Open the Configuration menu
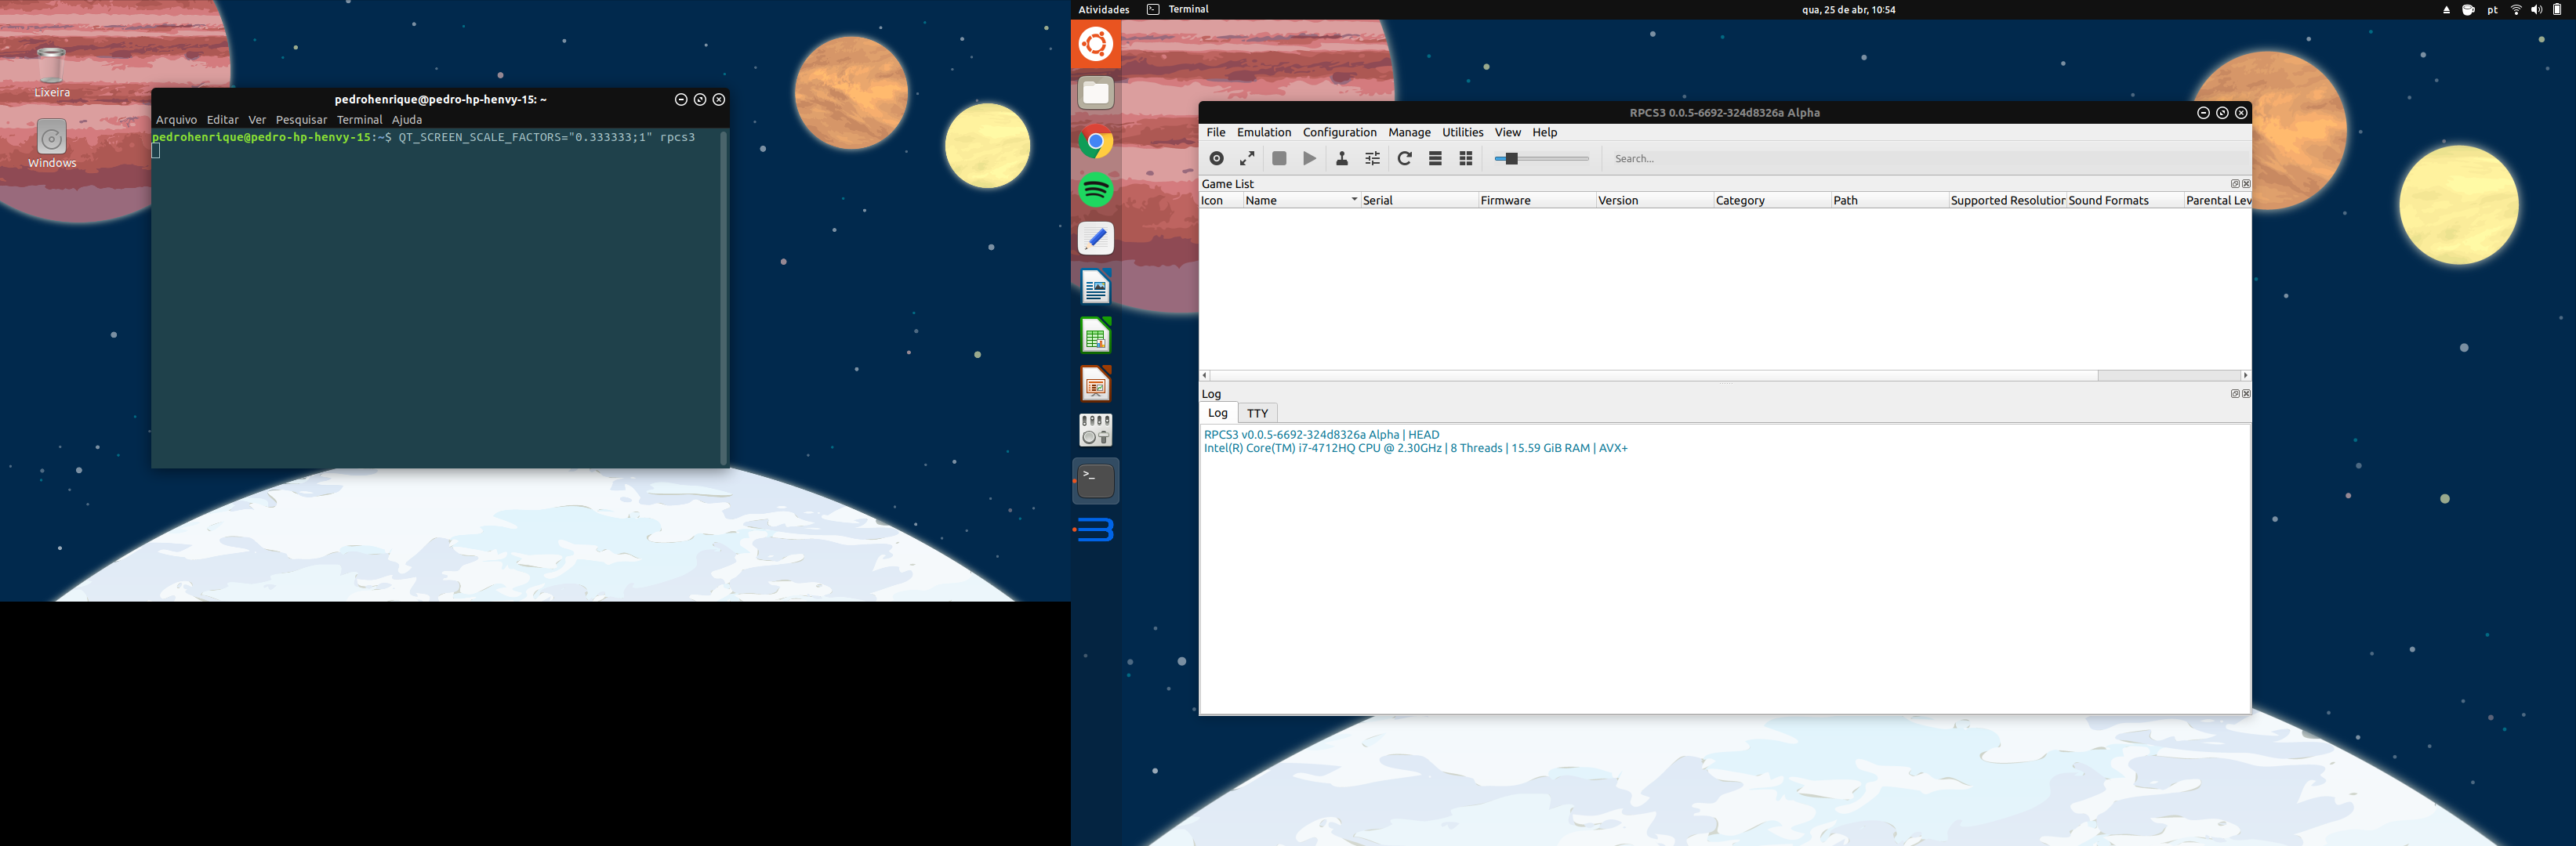Viewport: 2576px width, 846px height. [x=1339, y=133]
